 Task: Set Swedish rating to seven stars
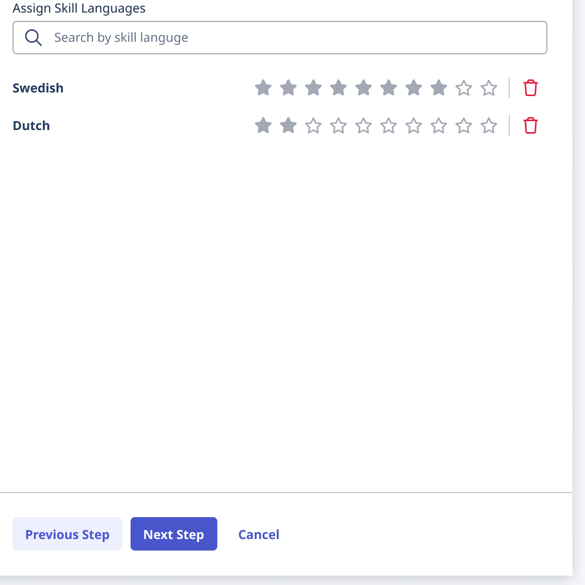tap(414, 88)
